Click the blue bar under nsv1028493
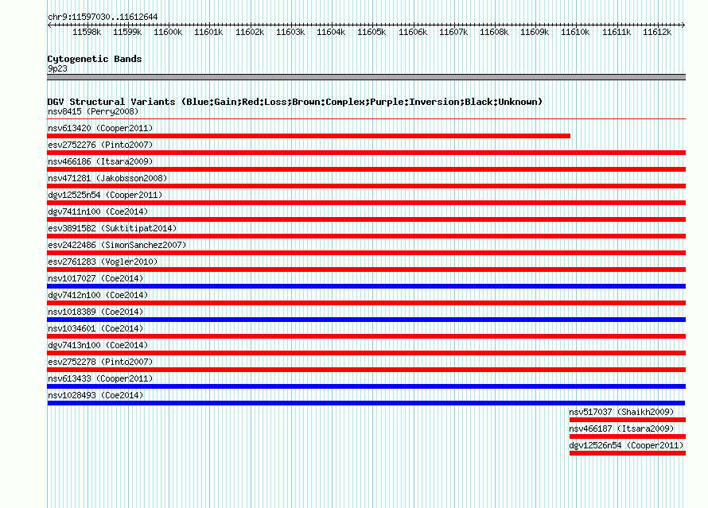Screen dimensions: 708x508 [366, 403]
